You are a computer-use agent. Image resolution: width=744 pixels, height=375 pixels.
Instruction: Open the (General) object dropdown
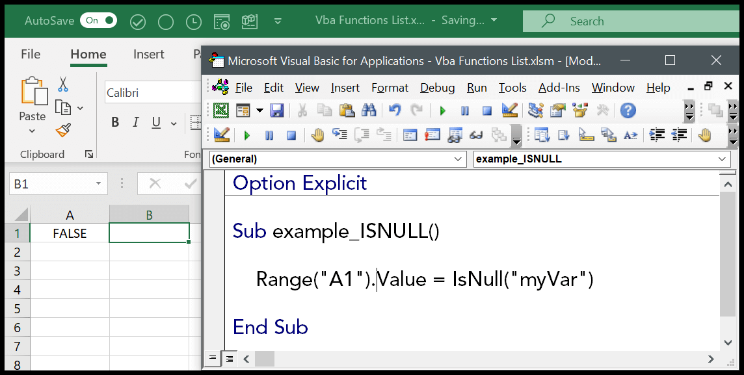[x=459, y=159]
